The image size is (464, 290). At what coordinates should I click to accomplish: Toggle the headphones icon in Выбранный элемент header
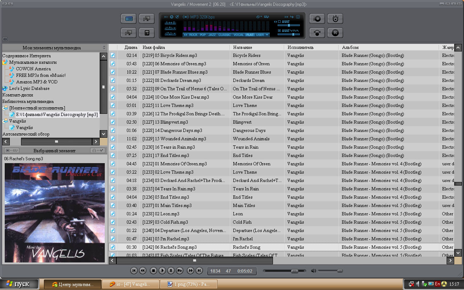(x=98, y=150)
